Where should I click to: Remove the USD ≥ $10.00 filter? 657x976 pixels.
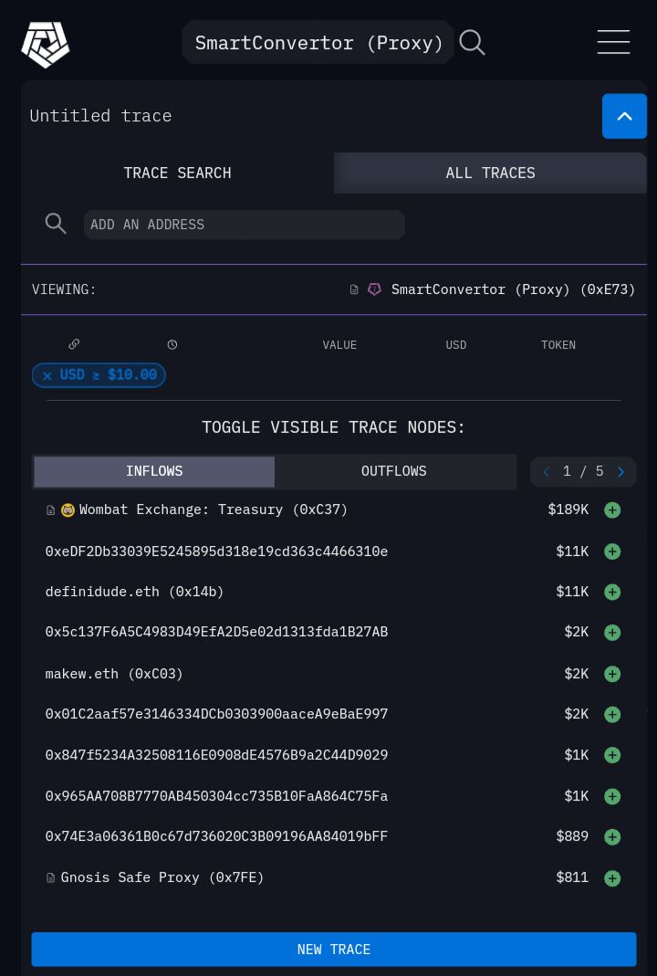click(x=47, y=375)
